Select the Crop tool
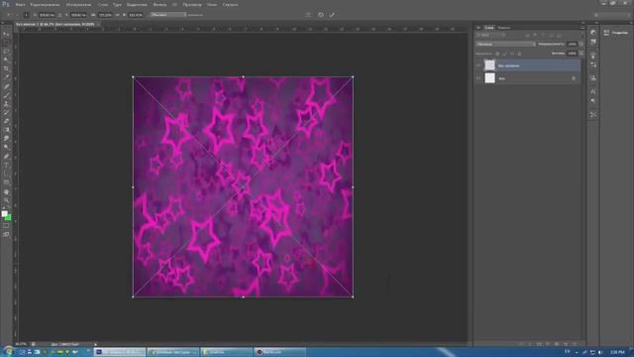 click(6, 68)
